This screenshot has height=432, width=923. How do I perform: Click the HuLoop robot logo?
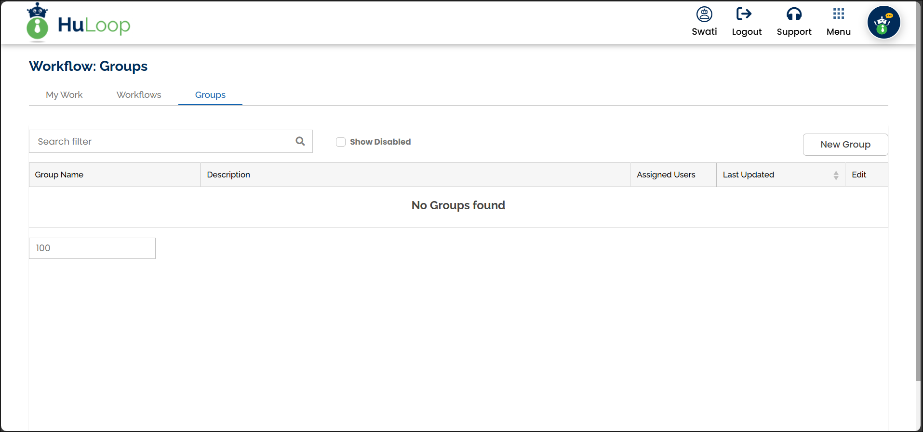(38, 22)
